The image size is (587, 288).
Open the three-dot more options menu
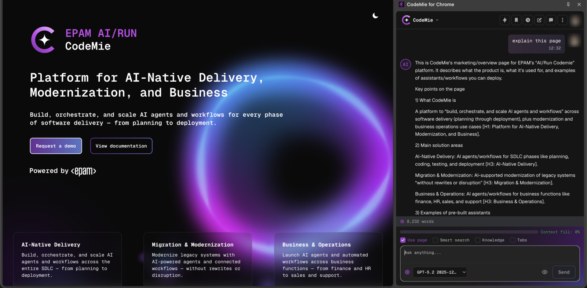point(562,20)
